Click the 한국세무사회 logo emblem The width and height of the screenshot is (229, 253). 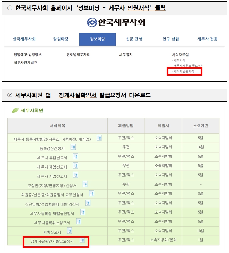[92, 22]
